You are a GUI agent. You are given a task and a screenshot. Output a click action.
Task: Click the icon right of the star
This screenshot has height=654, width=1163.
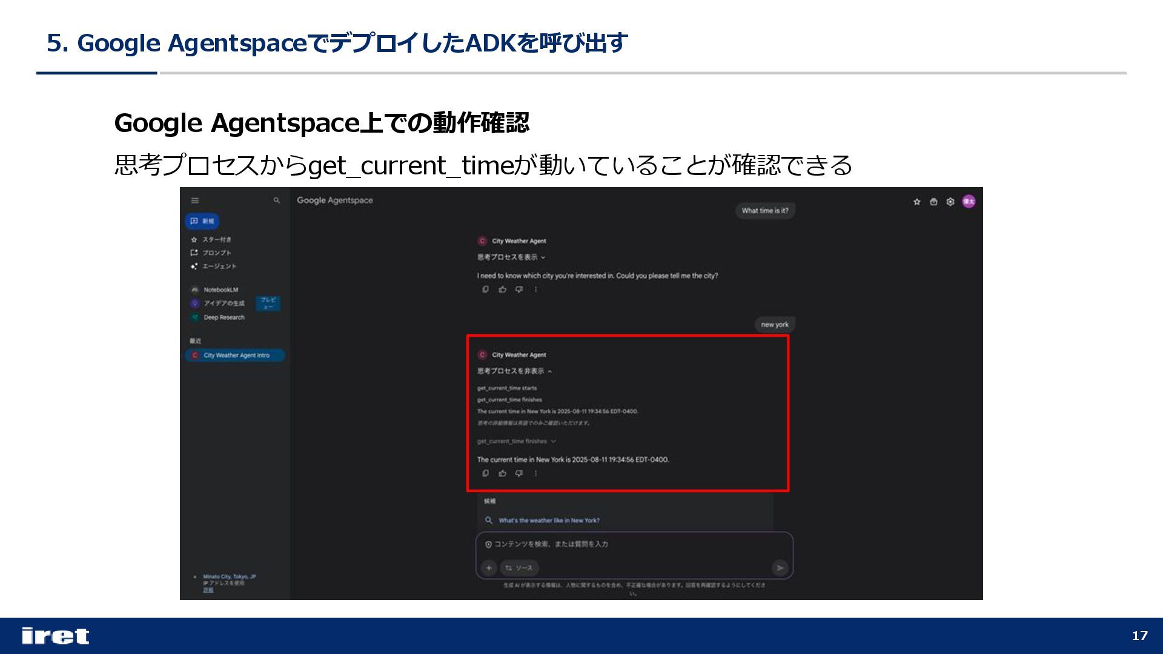tap(933, 202)
